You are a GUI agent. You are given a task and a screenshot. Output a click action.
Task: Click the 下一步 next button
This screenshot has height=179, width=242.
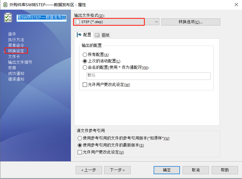click(x=117, y=170)
